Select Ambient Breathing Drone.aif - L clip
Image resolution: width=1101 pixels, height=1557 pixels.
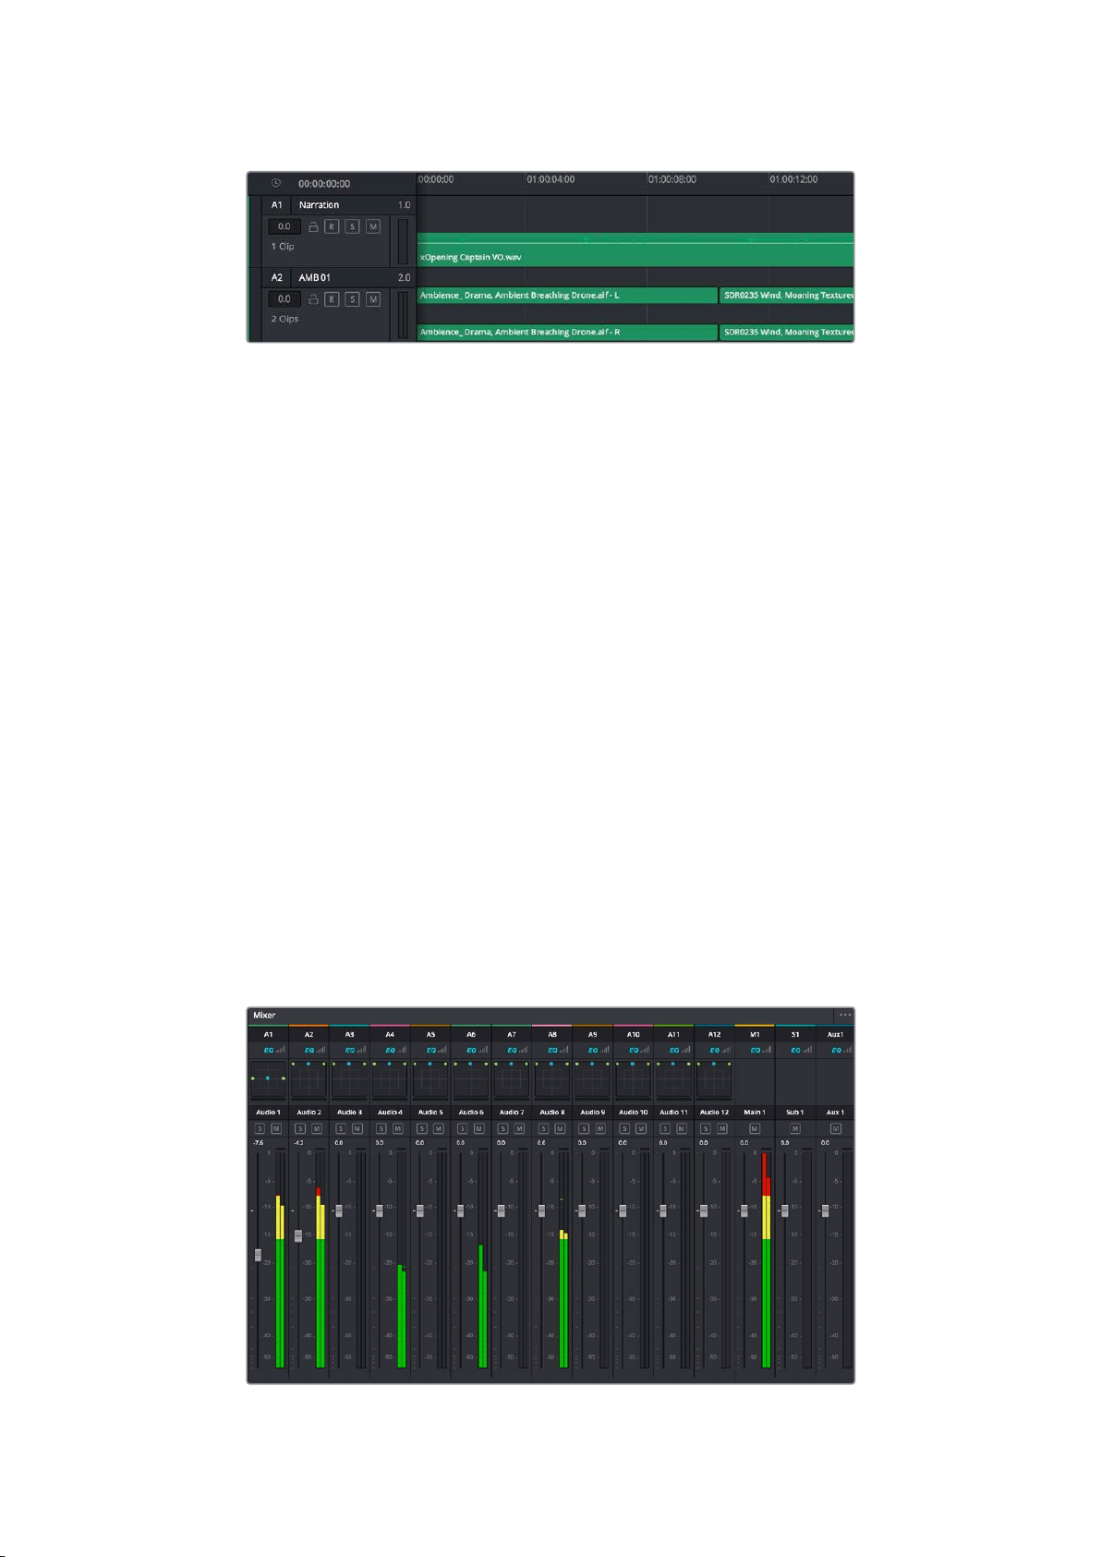567,296
